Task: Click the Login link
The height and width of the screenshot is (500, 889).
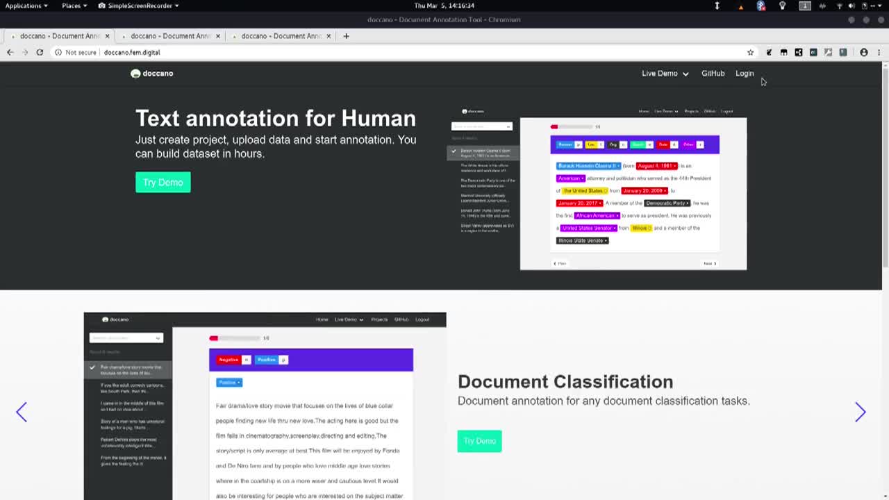Action: [x=745, y=73]
